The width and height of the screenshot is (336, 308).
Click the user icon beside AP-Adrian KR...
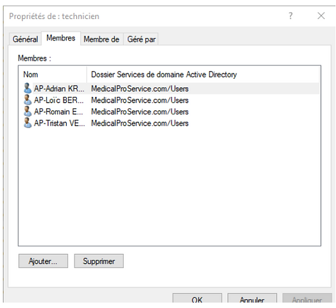coord(27,88)
